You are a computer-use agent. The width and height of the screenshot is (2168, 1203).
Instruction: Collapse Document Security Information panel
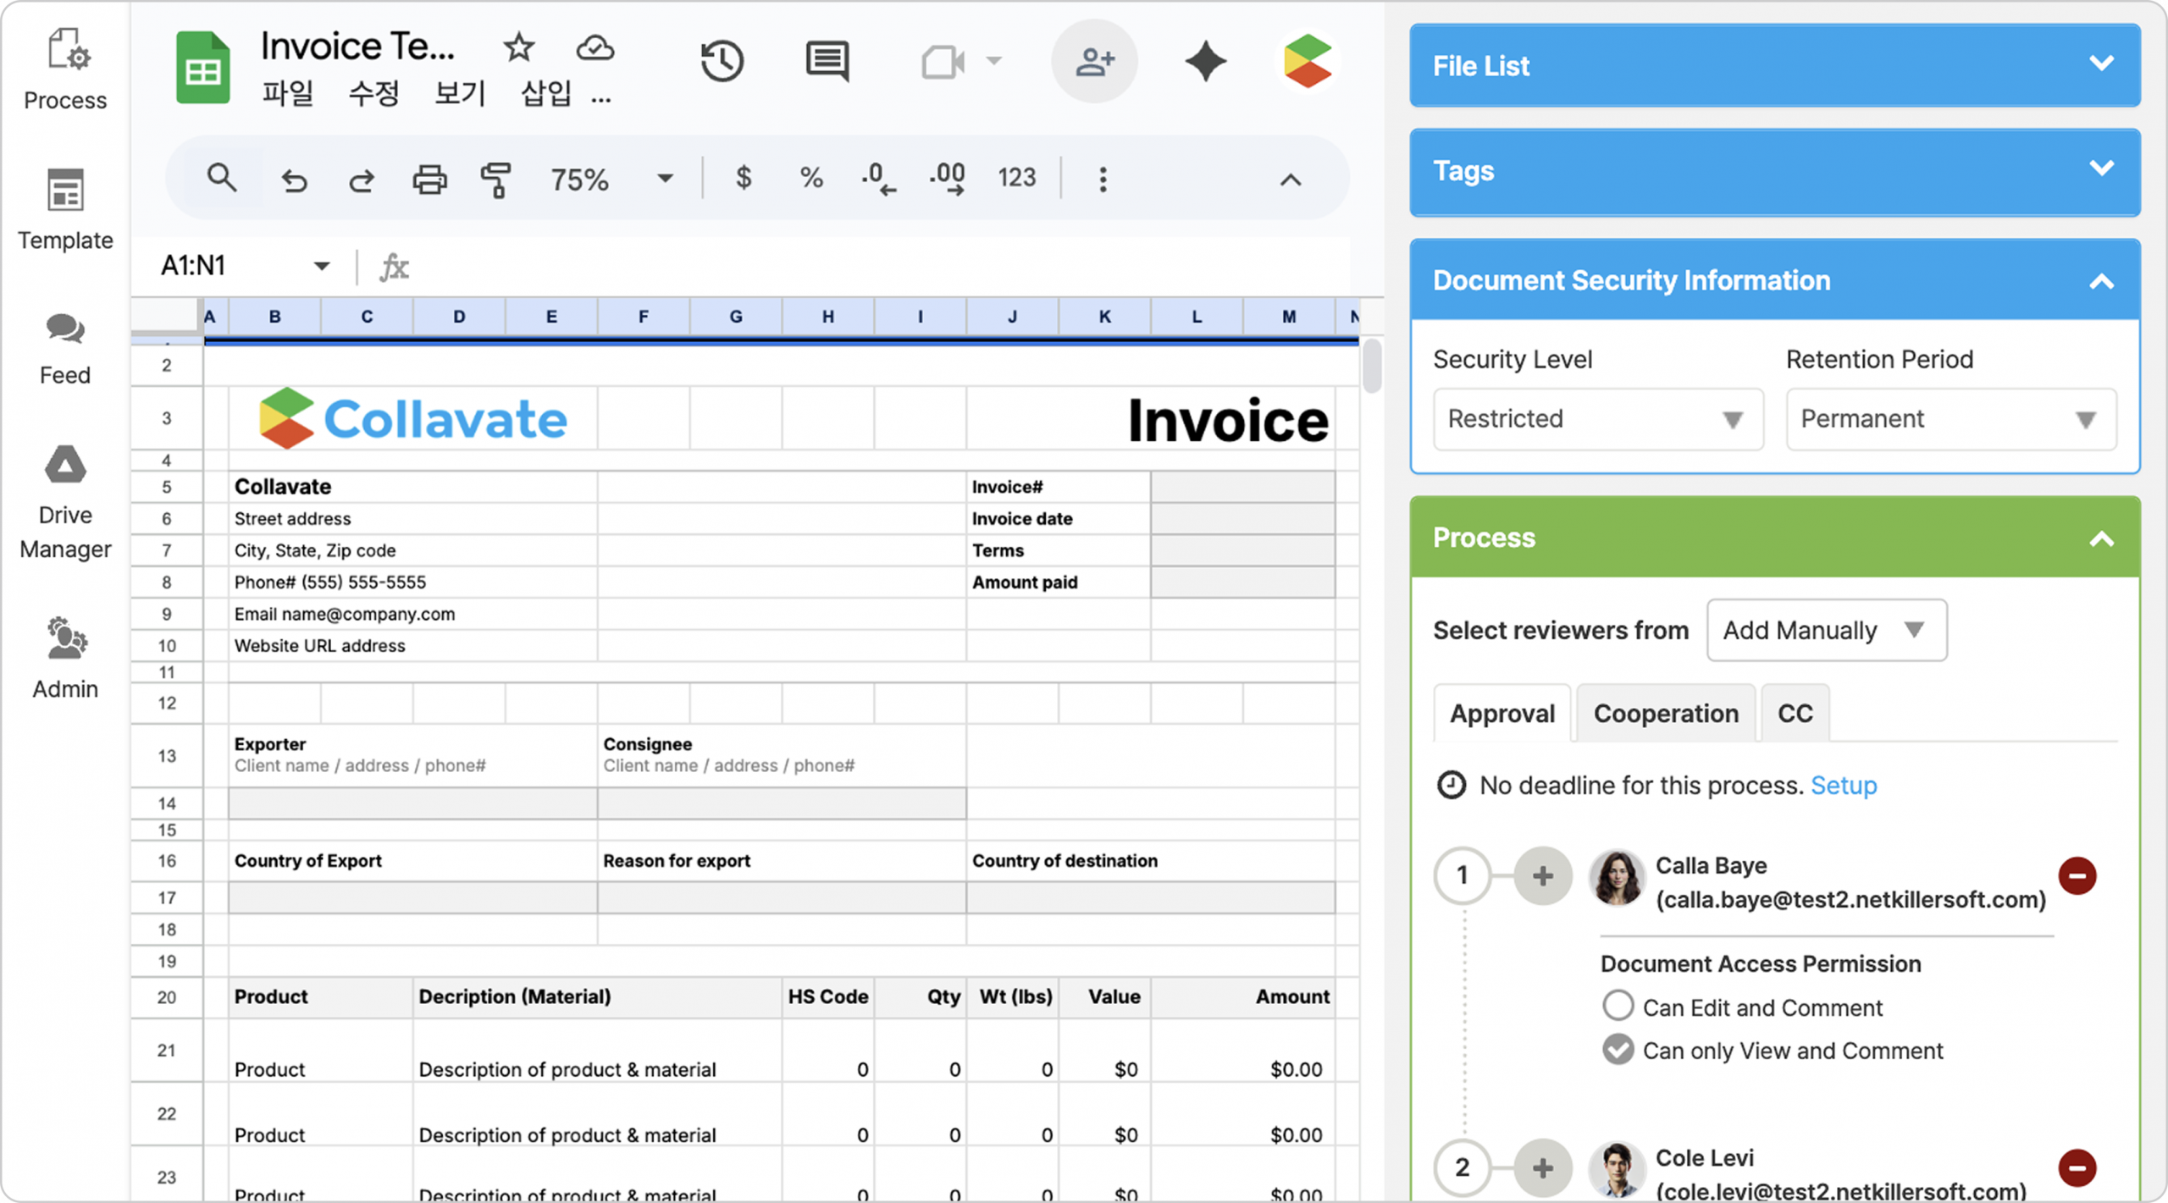[x=2101, y=282]
